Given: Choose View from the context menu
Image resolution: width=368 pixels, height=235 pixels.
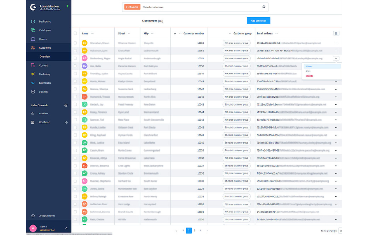Looking at the screenshot, I should (309, 67).
